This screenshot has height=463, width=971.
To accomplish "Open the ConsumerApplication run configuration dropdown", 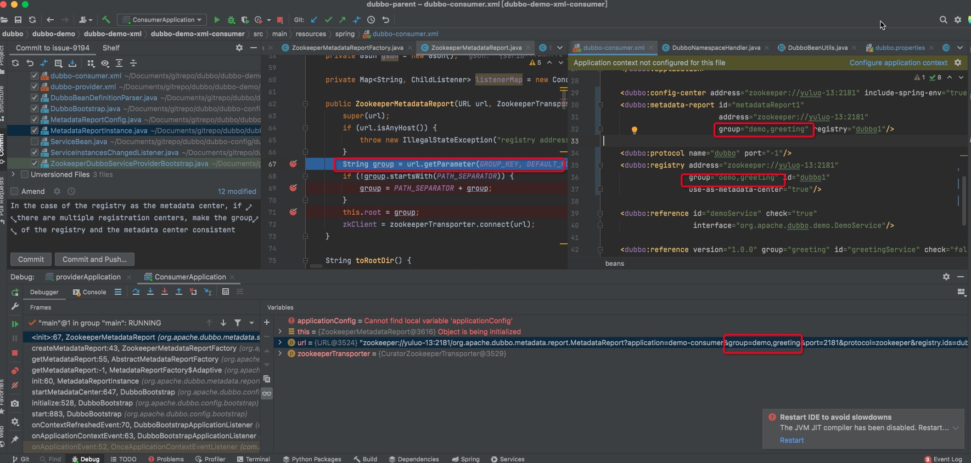I will [162, 20].
